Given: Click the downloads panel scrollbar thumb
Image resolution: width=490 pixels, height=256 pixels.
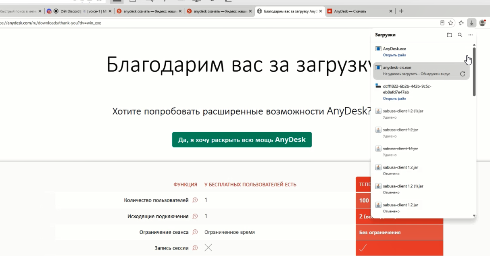Looking at the screenshot, I should 474,72.
